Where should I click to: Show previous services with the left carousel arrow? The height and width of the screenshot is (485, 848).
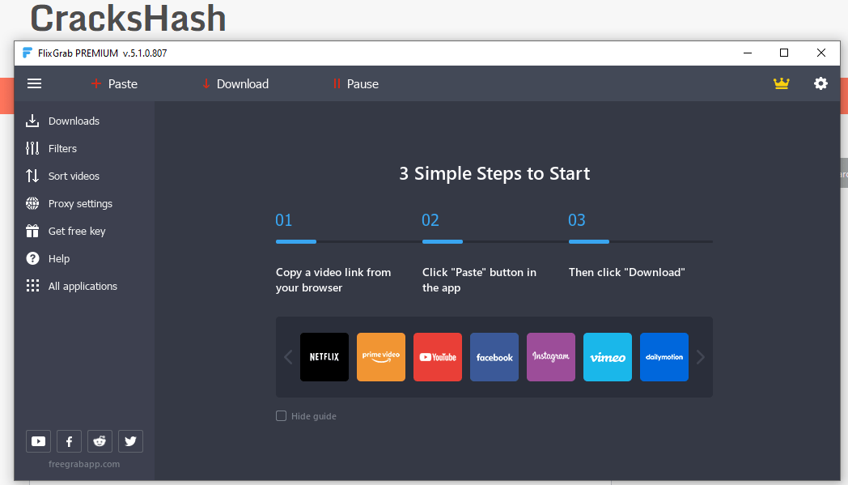pyautogui.click(x=288, y=357)
